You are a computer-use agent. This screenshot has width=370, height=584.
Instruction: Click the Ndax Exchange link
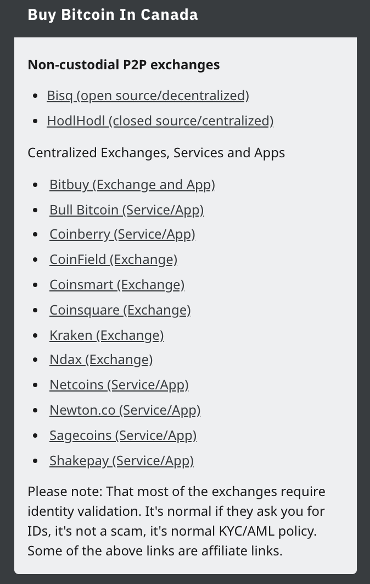click(101, 360)
